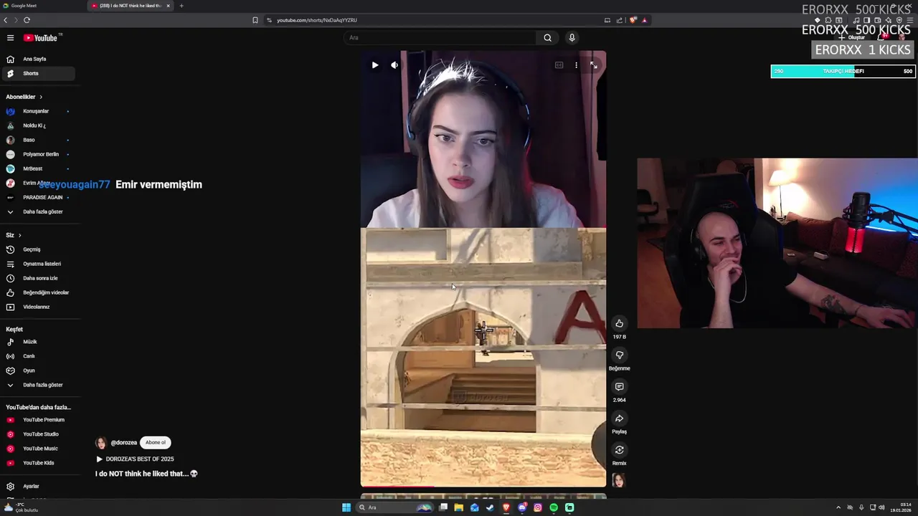This screenshot has height=516, width=918.
Task: Open YouTube Premium
Action: coord(37,420)
